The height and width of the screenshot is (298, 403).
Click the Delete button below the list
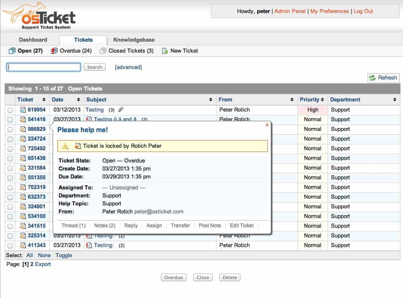(230, 277)
